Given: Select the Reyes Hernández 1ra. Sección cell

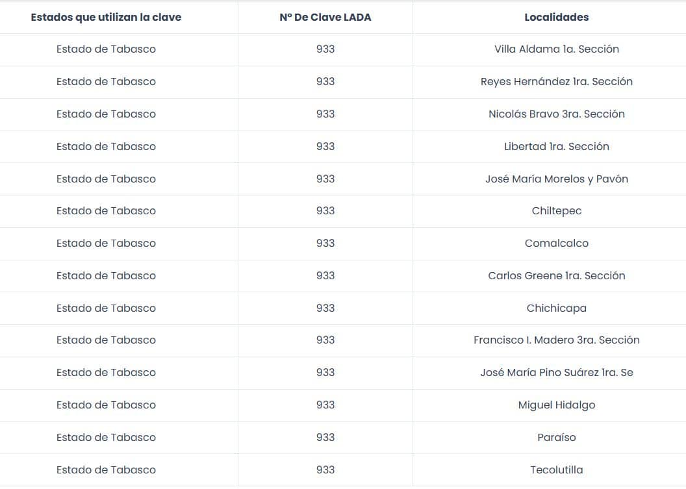Looking at the screenshot, I should coord(557,81).
